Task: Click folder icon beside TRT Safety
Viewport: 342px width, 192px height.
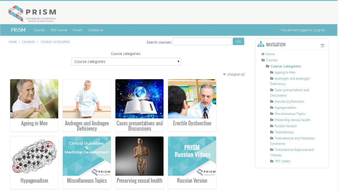Action: (x=272, y=161)
